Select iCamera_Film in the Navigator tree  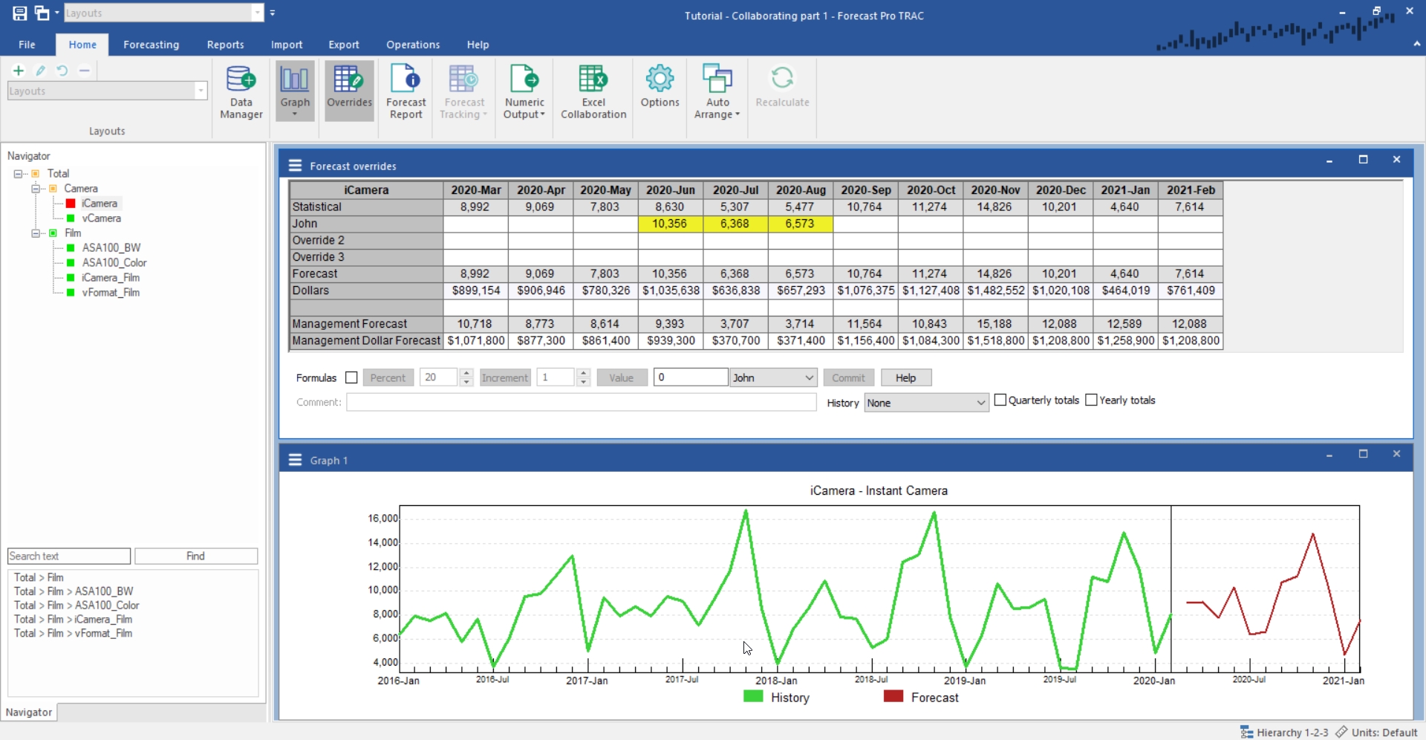pyautogui.click(x=111, y=278)
